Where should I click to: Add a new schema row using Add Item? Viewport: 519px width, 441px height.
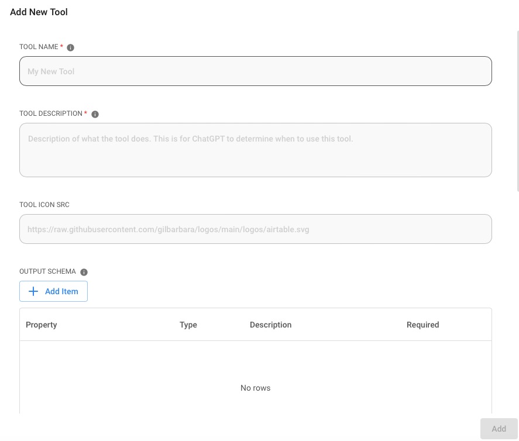(x=53, y=291)
